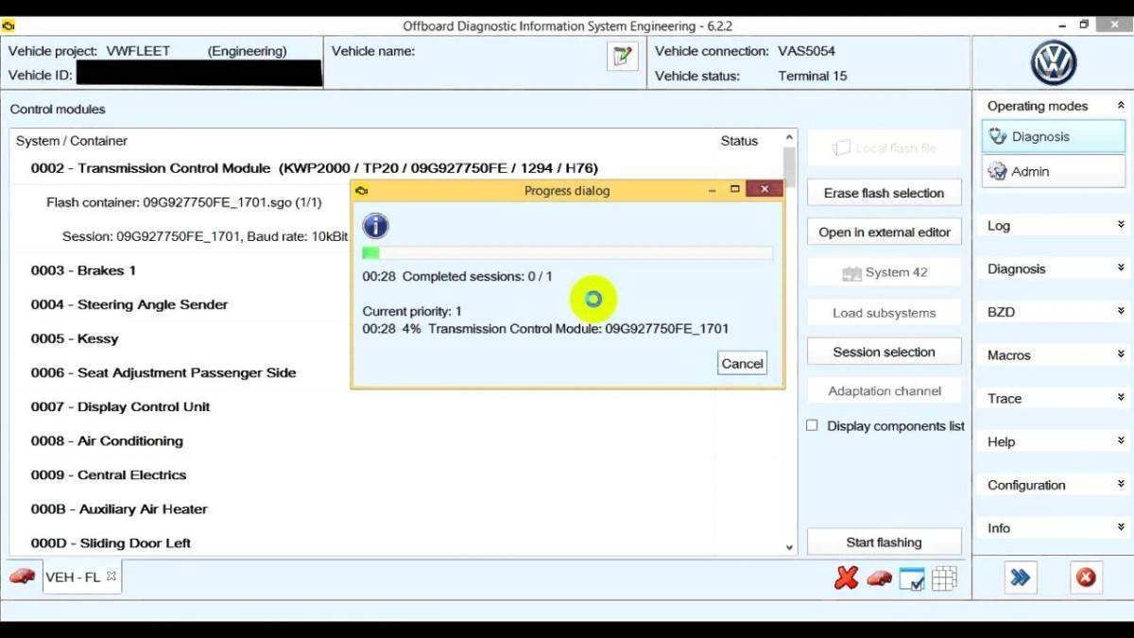Collapse the Operating modes panel
1134x638 pixels.
1121,106
